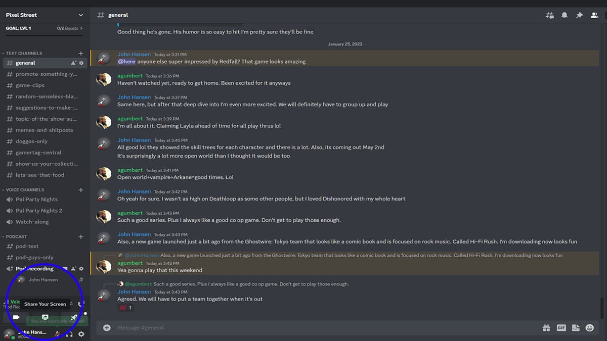Click the GOAL: LVL 1 boosts link

tap(44, 28)
